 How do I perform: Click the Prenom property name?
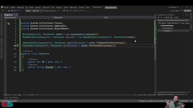(49, 67)
